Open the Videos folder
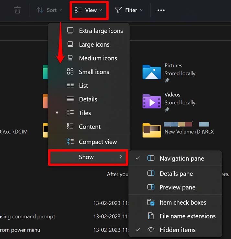The height and width of the screenshot is (239, 231). (152, 101)
